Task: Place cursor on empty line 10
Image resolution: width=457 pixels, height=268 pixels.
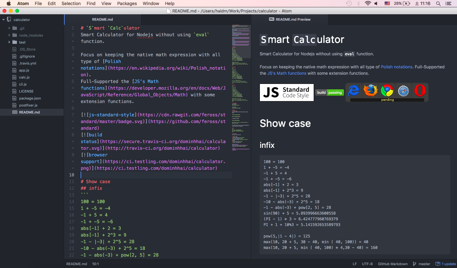Action: click(x=156, y=175)
